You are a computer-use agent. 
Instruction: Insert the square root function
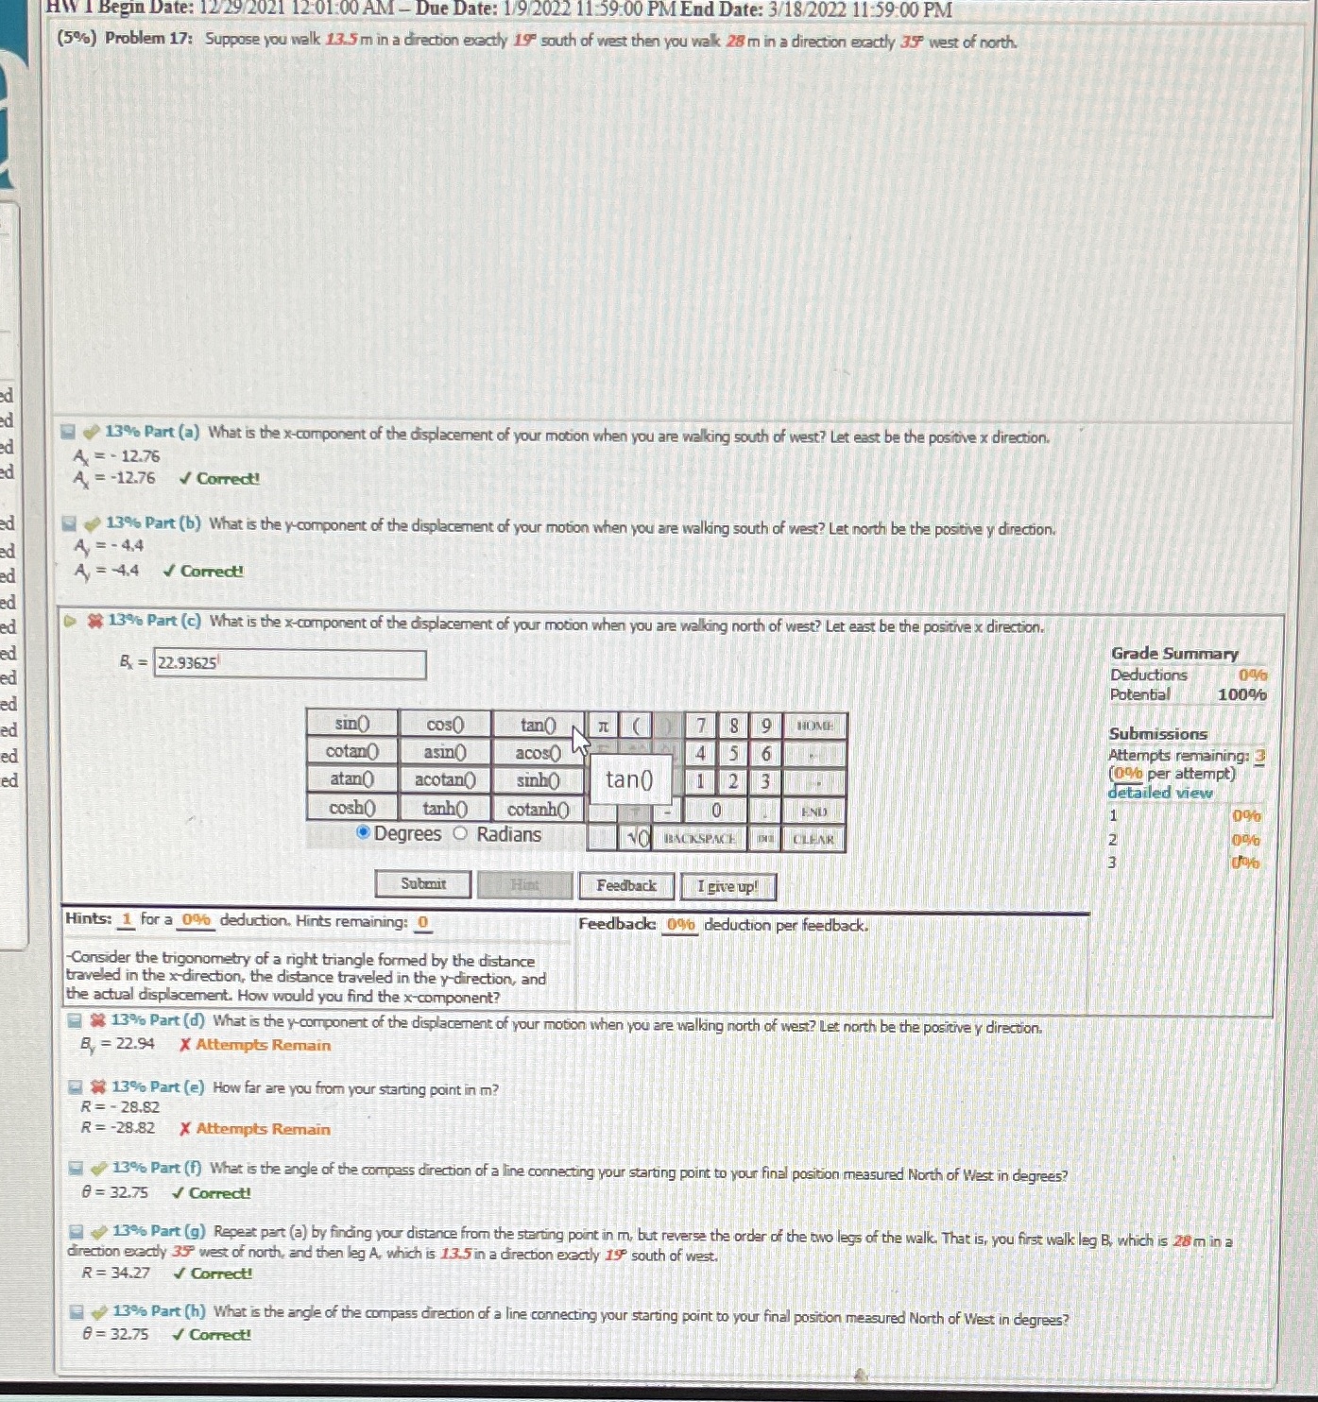[x=637, y=838]
